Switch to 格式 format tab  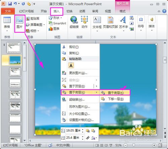[x=122, y=11]
